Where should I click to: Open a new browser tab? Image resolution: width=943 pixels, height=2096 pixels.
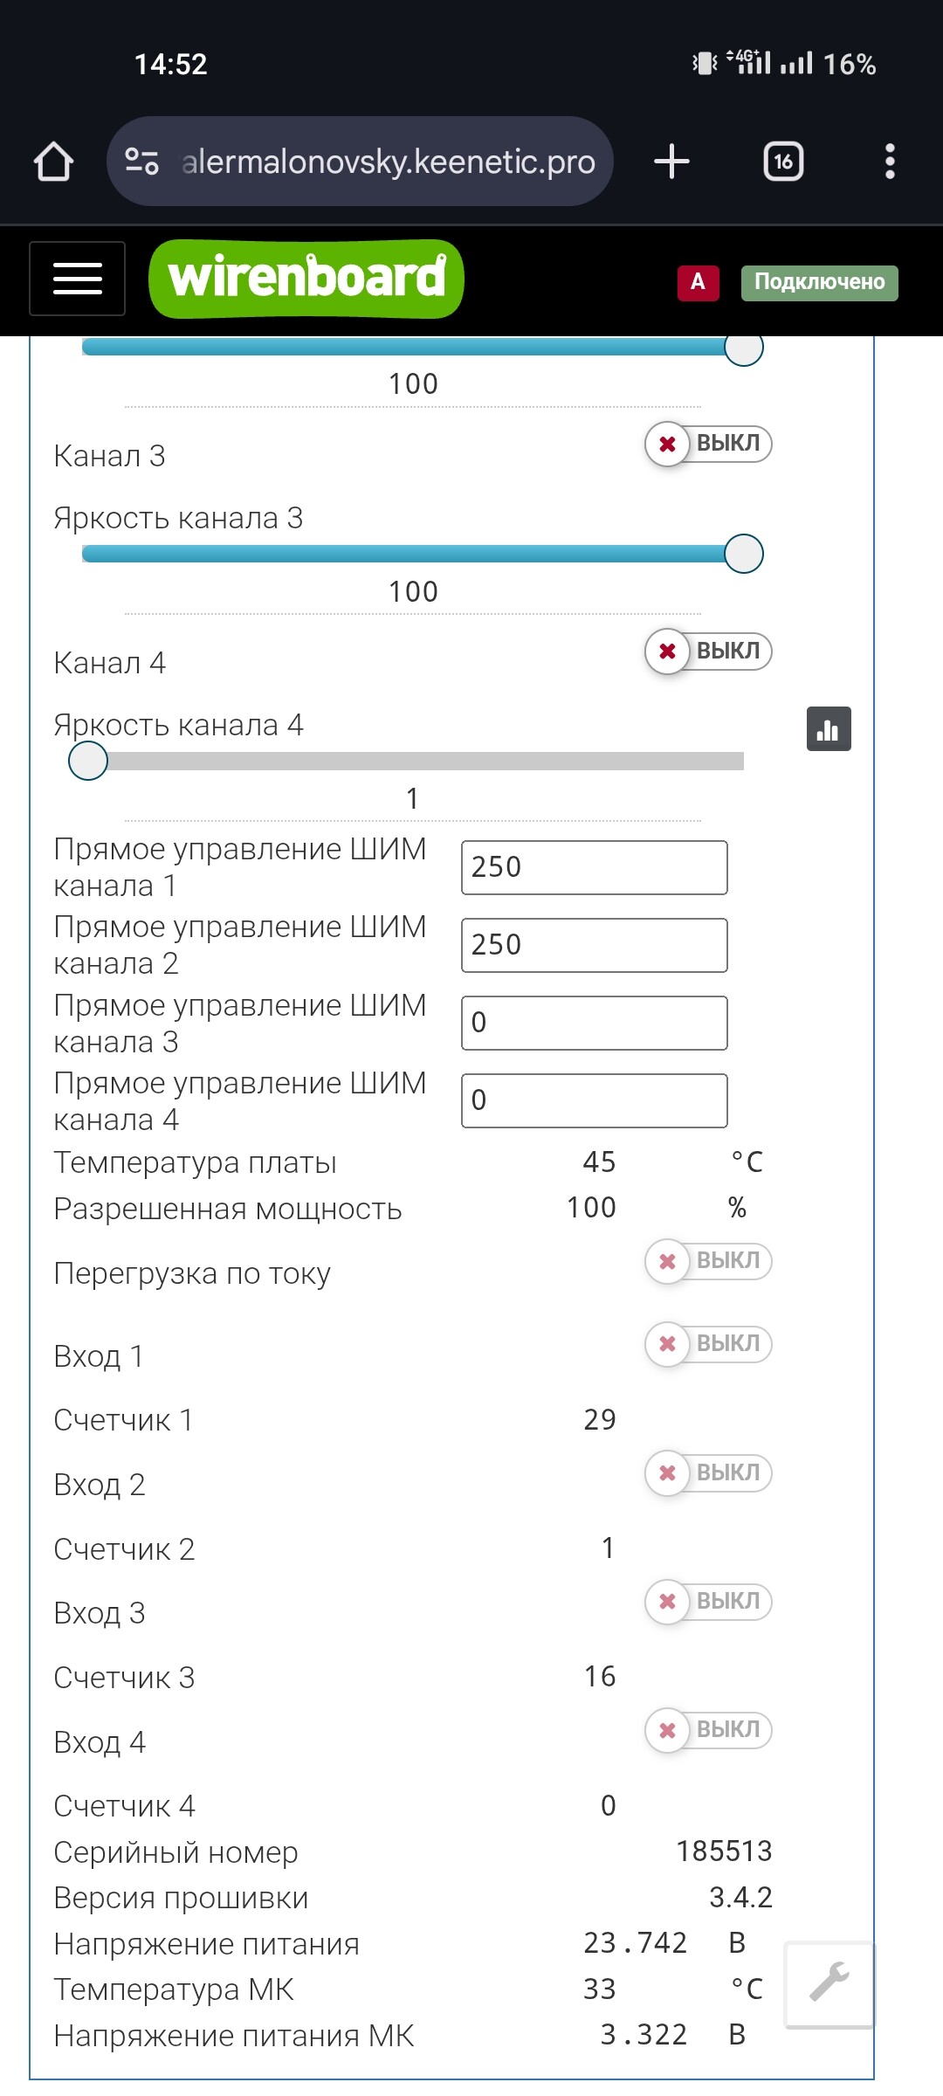(671, 162)
